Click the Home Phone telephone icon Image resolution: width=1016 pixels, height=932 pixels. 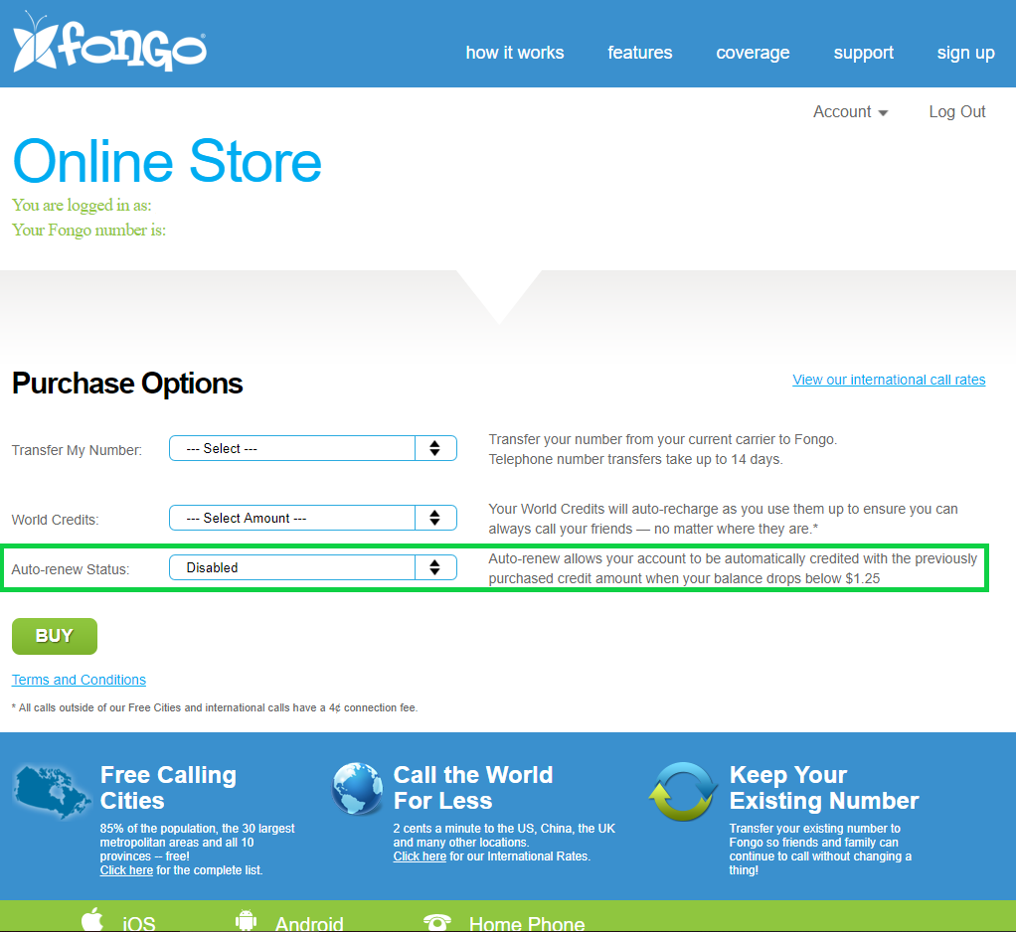tap(436, 922)
